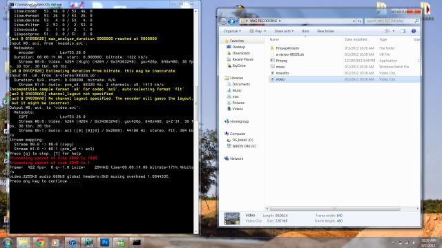Click the cmd window vertical scrollbar thumb
Screen dimensions: 442x248
click(x=196, y=103)
